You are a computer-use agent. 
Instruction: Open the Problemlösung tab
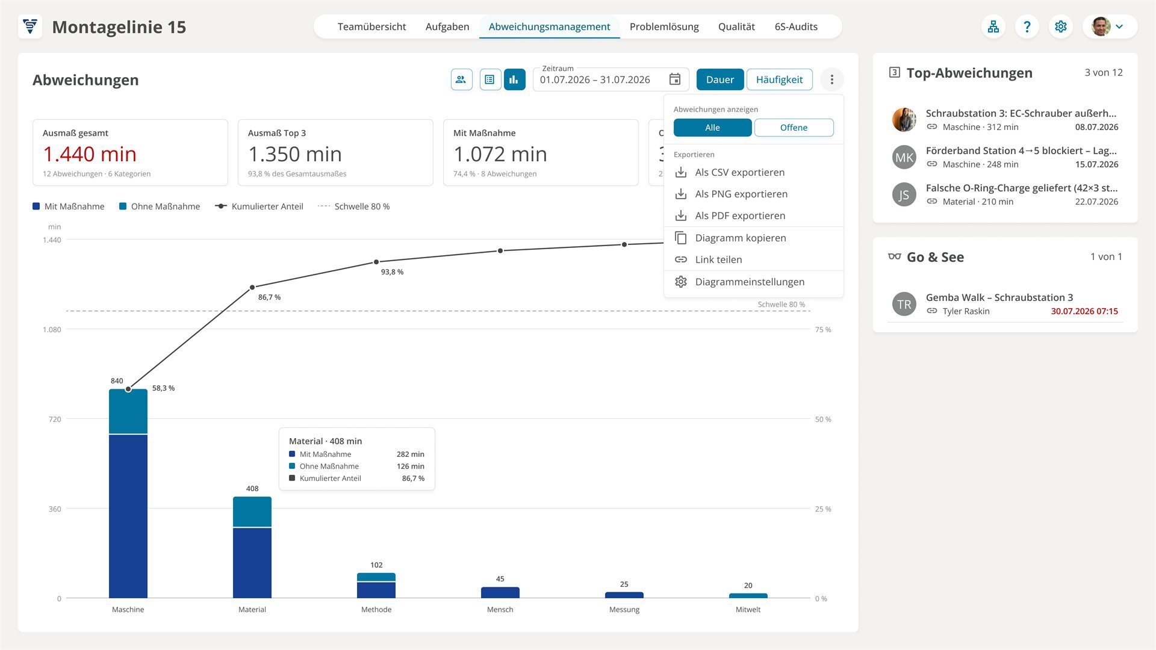[664, 26]
